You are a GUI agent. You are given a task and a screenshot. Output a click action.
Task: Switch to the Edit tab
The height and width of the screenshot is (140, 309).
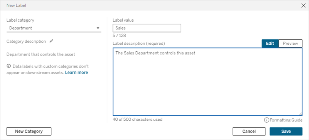click(x=270, y=44)
